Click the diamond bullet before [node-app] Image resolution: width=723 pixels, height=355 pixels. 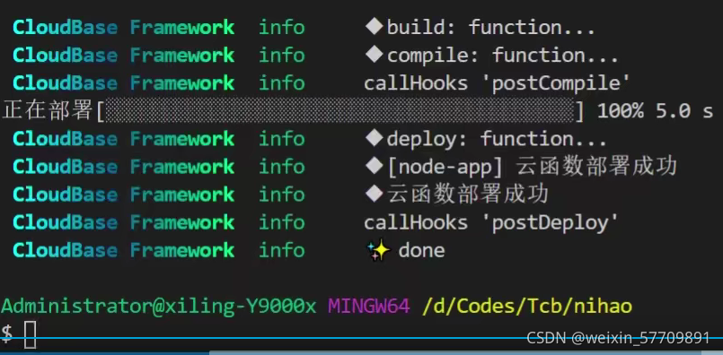374,166
